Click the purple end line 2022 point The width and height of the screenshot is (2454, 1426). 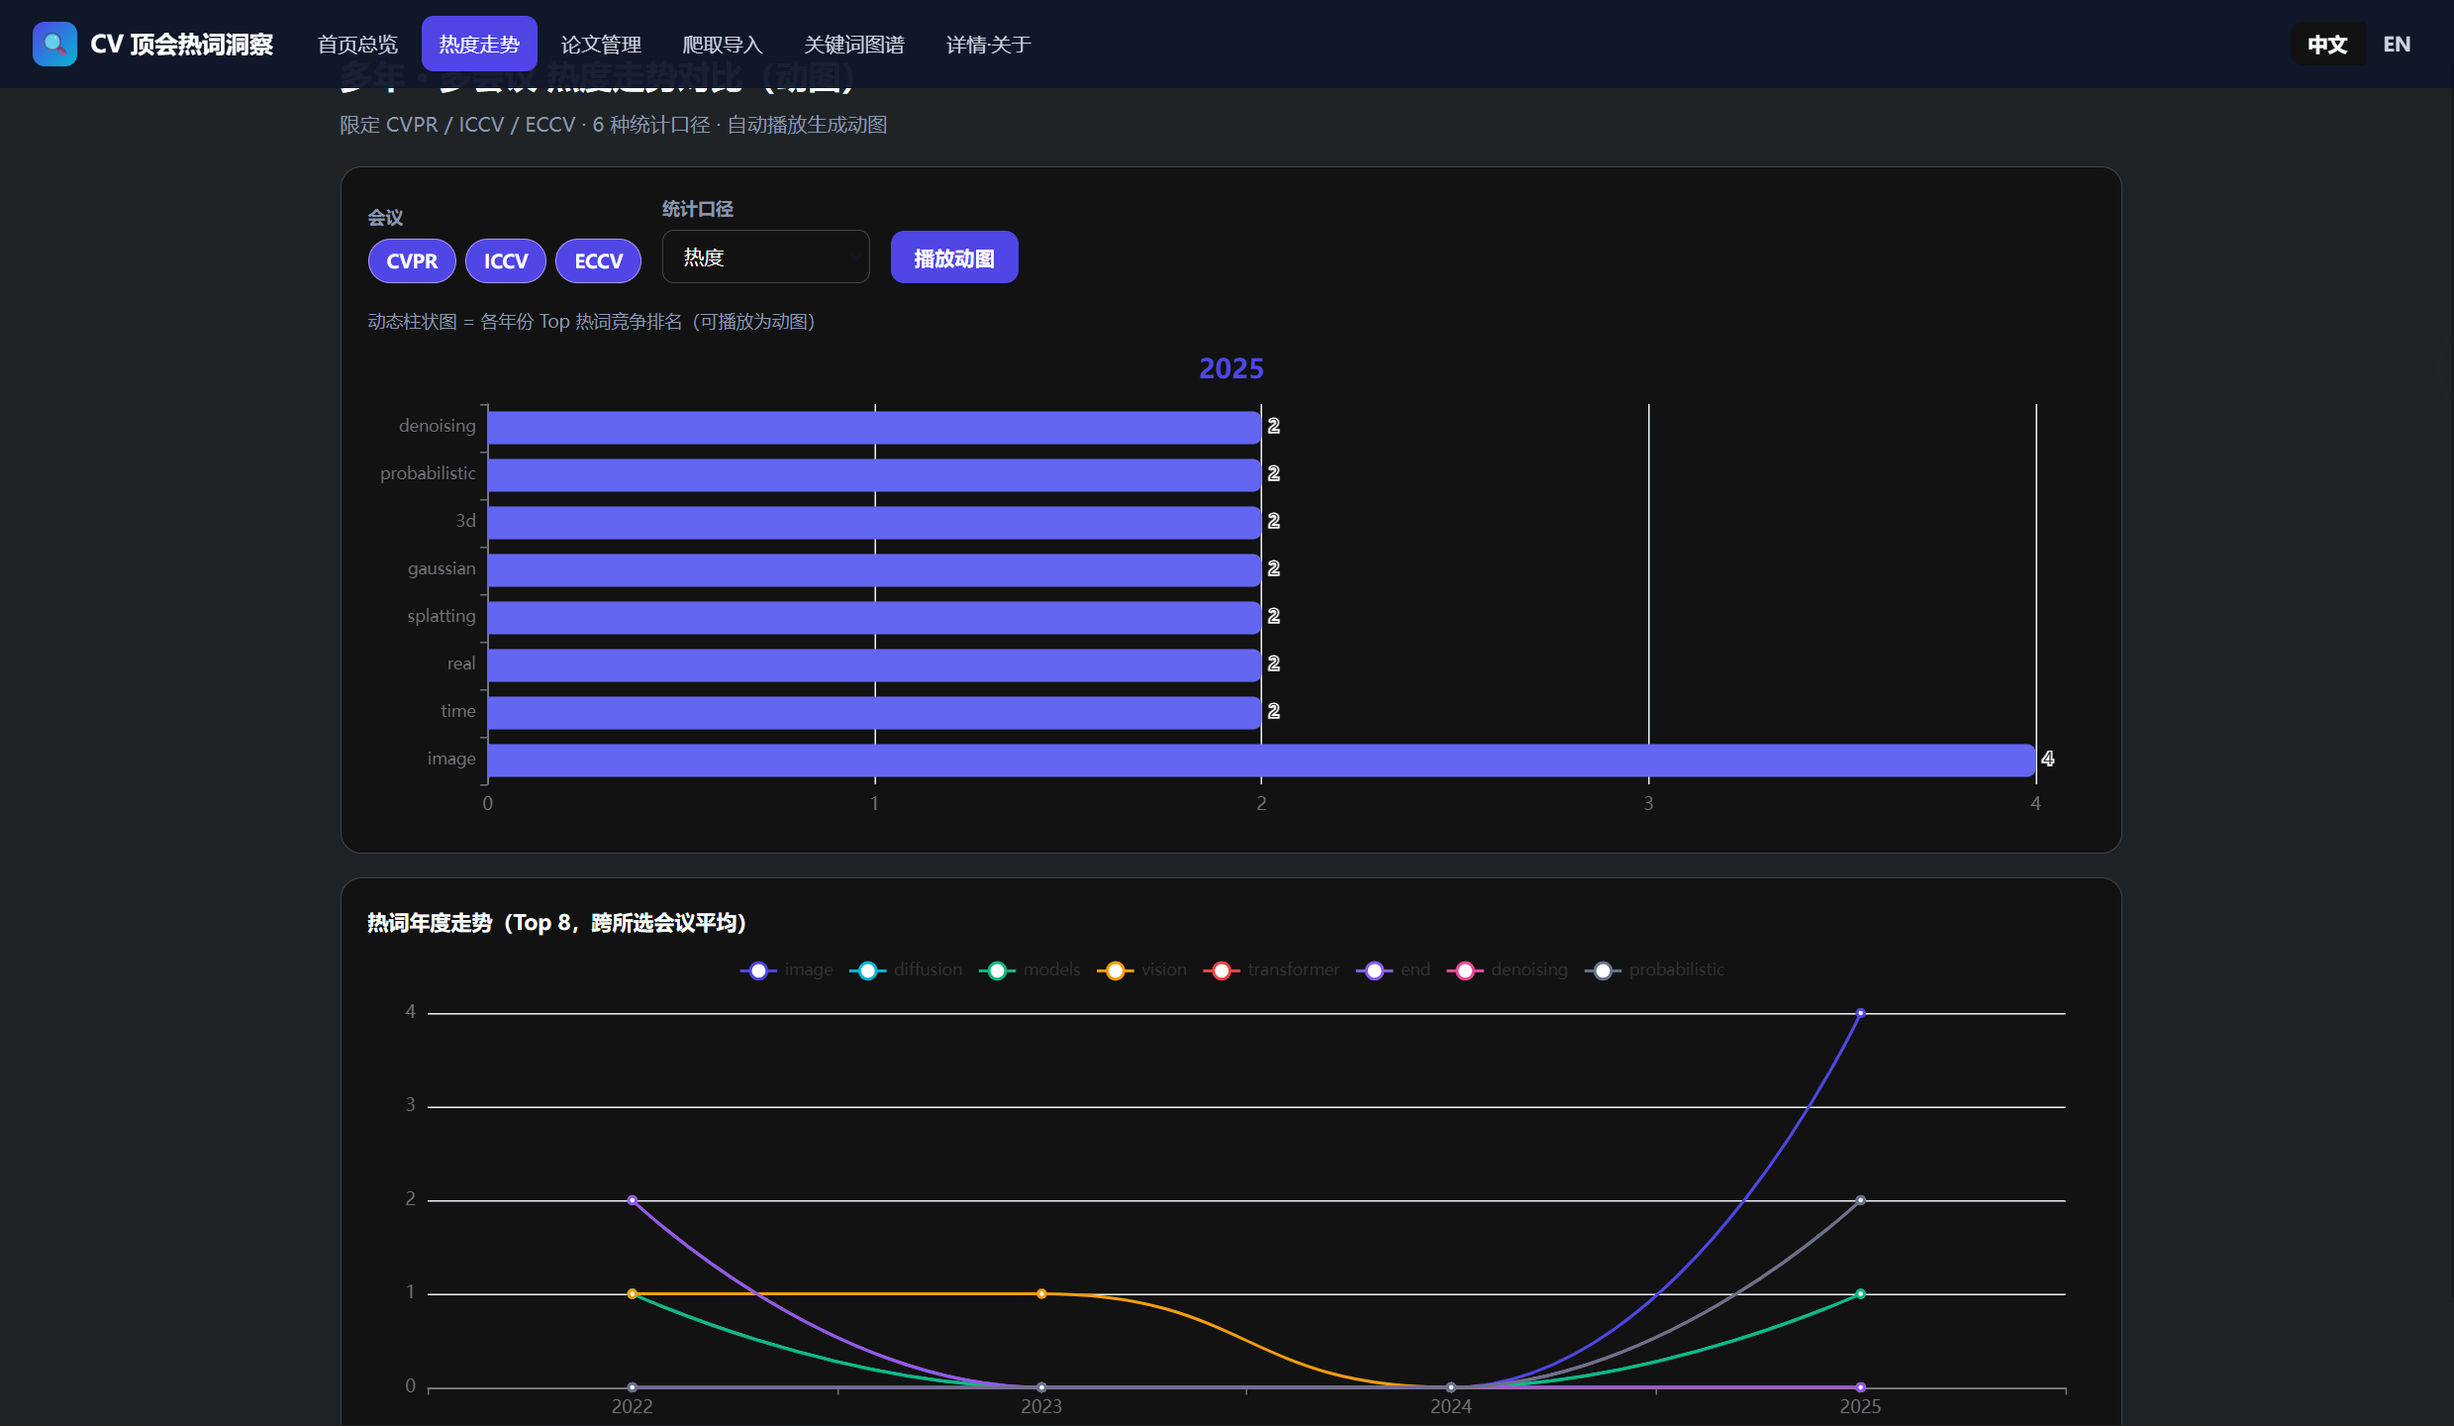632,1200
